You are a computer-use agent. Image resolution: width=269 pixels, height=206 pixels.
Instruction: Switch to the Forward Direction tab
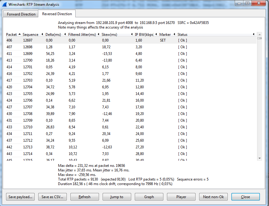pos(21,14)
